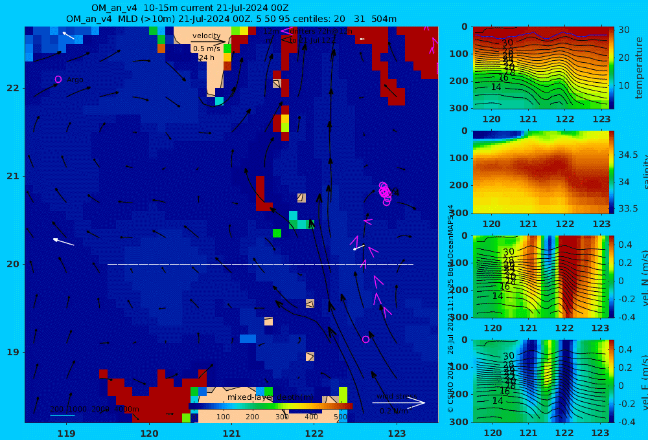Click the '30' tick on temperature colorbar
648x440 pixels.
[624, 30]
